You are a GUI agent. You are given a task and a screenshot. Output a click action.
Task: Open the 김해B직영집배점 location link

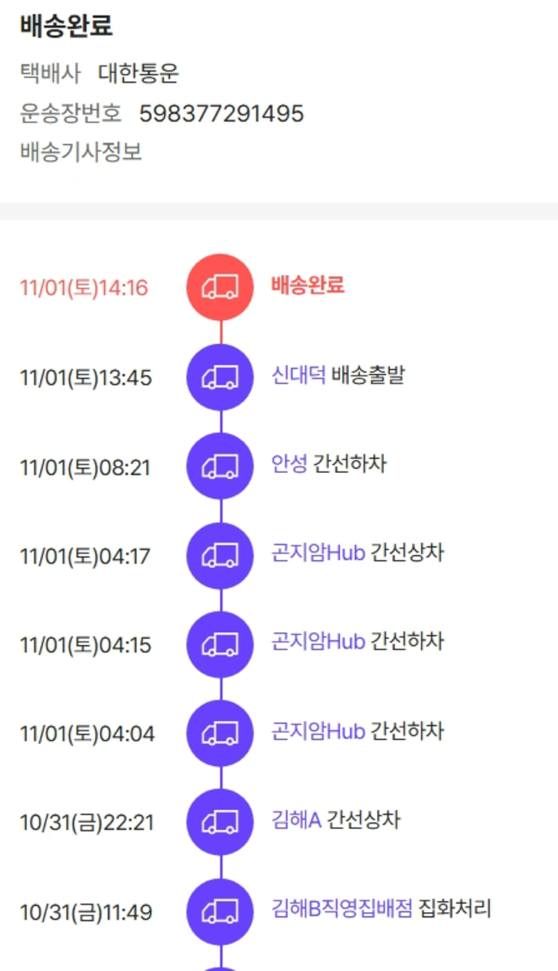coord(342,909)
